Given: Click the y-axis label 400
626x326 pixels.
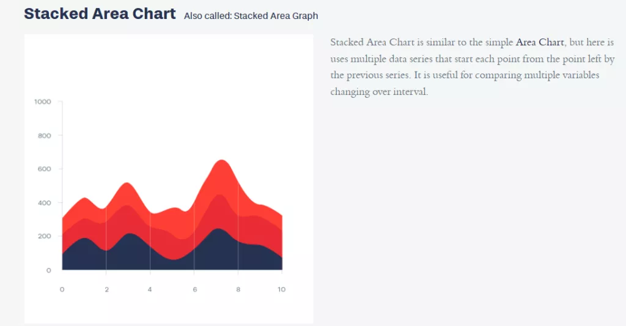Looking at the screenshot, I should [44, 203].
